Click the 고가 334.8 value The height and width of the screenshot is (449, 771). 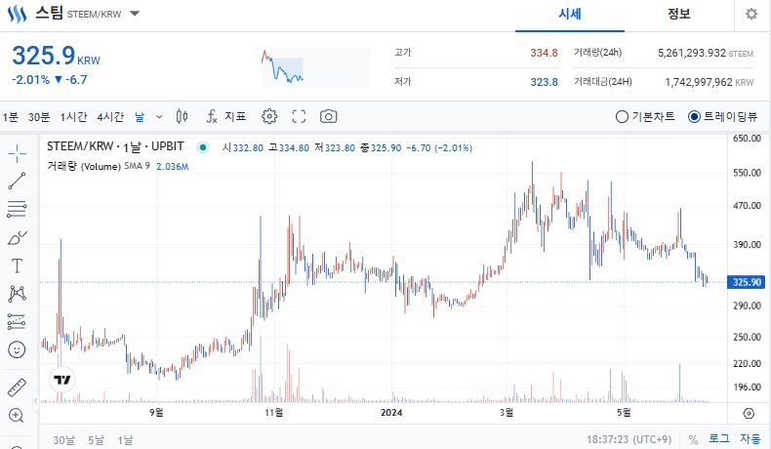[544, 53]
